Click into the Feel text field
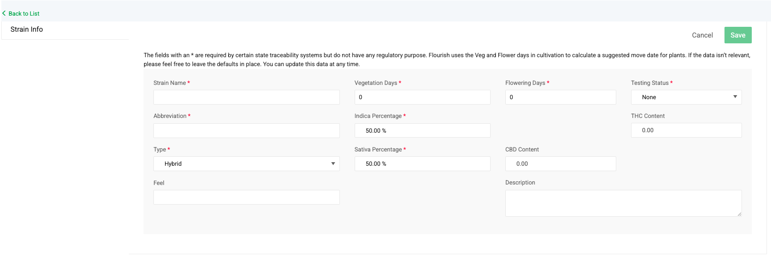The width and height of the screenshot is (771, 256). tap(246, 197)
